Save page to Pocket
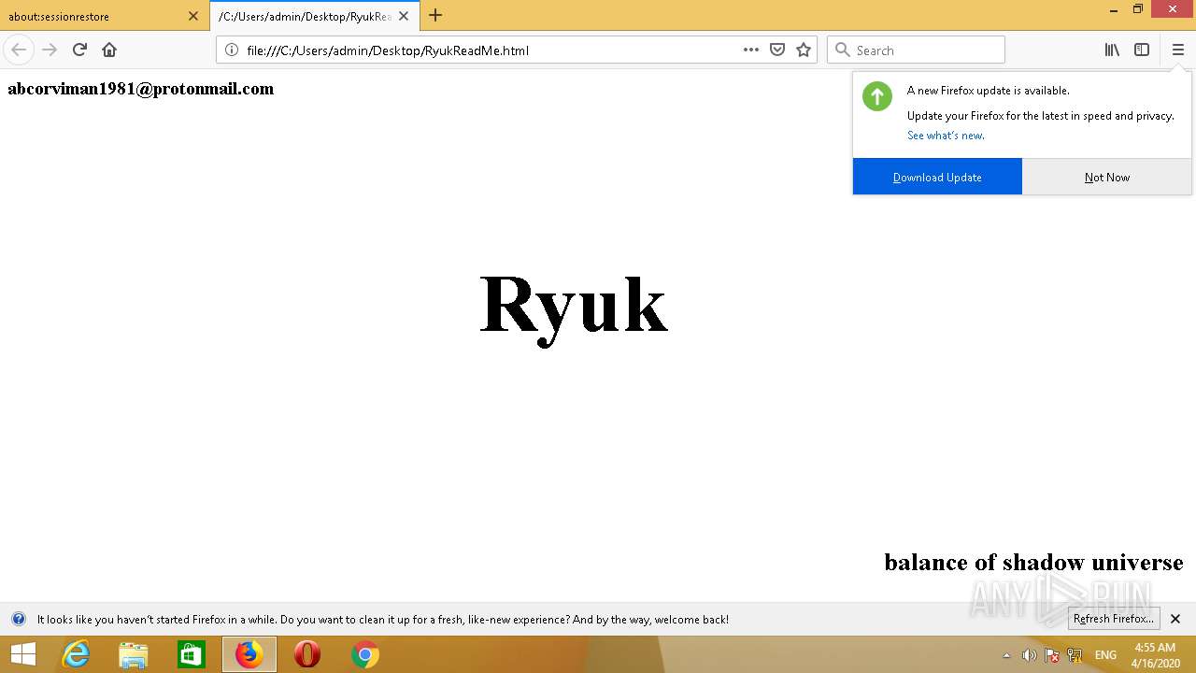 click(x=777, y=50)
